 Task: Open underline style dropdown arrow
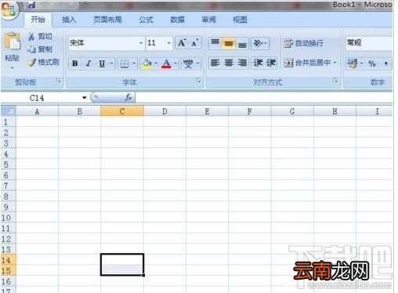pos(111,63)
